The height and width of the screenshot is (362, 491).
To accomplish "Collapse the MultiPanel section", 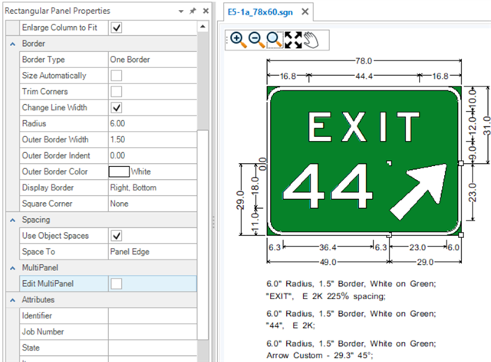I will pyautogui.click(x=12, y=269).
